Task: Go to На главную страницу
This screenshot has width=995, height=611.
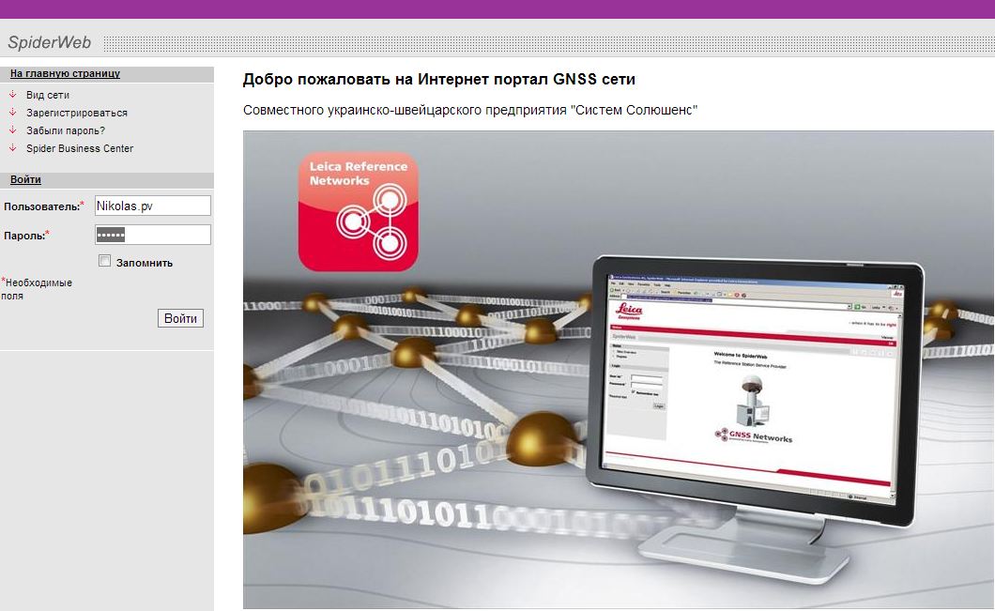Action: coord(65,73)
